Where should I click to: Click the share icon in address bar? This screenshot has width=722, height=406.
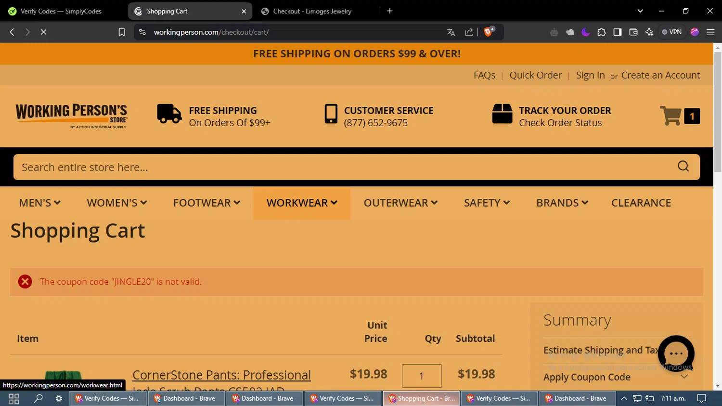click(469, 32)
